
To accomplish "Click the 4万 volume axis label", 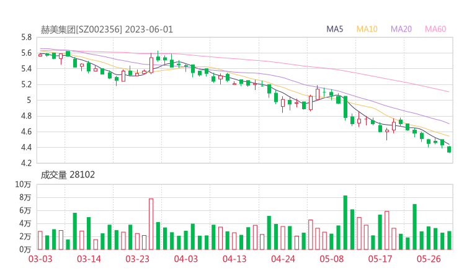I will pos(25,223).
